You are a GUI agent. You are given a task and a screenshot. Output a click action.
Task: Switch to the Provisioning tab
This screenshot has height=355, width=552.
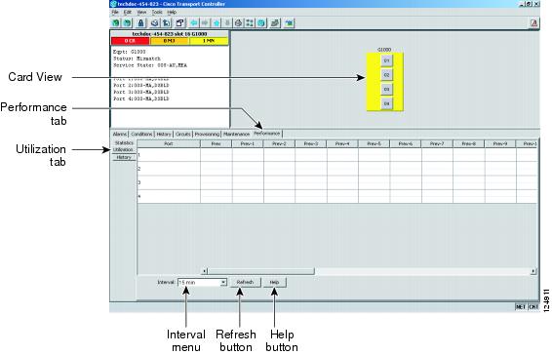(207, 135)
